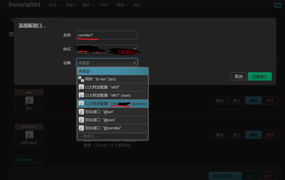Open the VPN menu

(105, 5)
